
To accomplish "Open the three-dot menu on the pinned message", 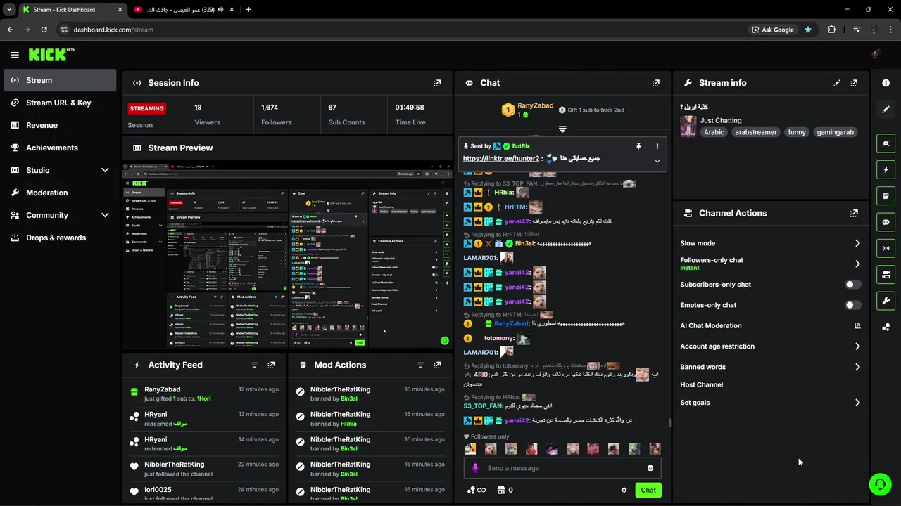I will point(657,146).
